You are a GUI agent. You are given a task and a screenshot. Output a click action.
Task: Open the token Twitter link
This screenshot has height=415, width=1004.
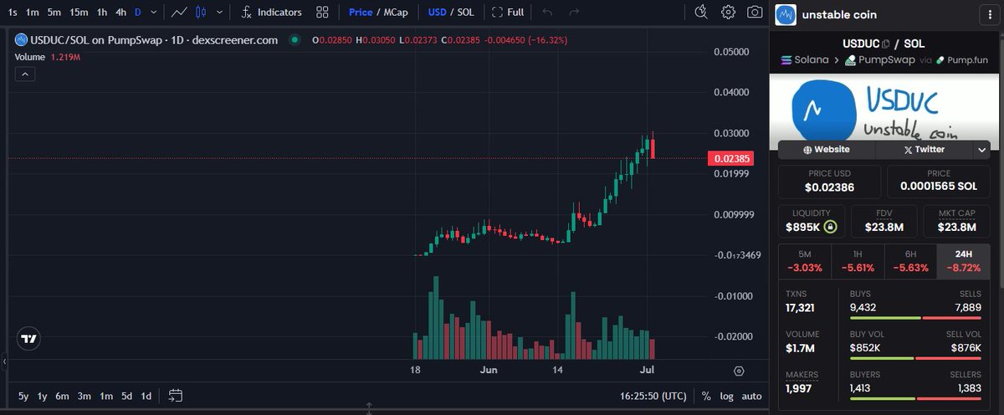coord(925,150)
